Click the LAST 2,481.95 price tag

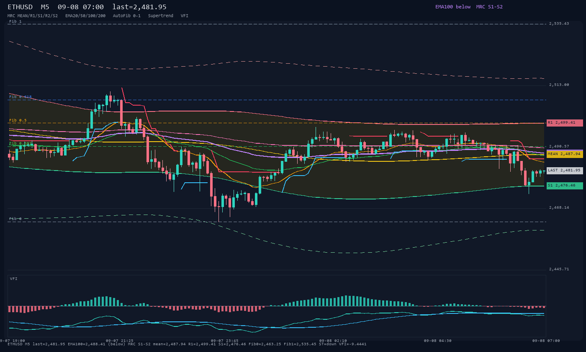(565, 171)
